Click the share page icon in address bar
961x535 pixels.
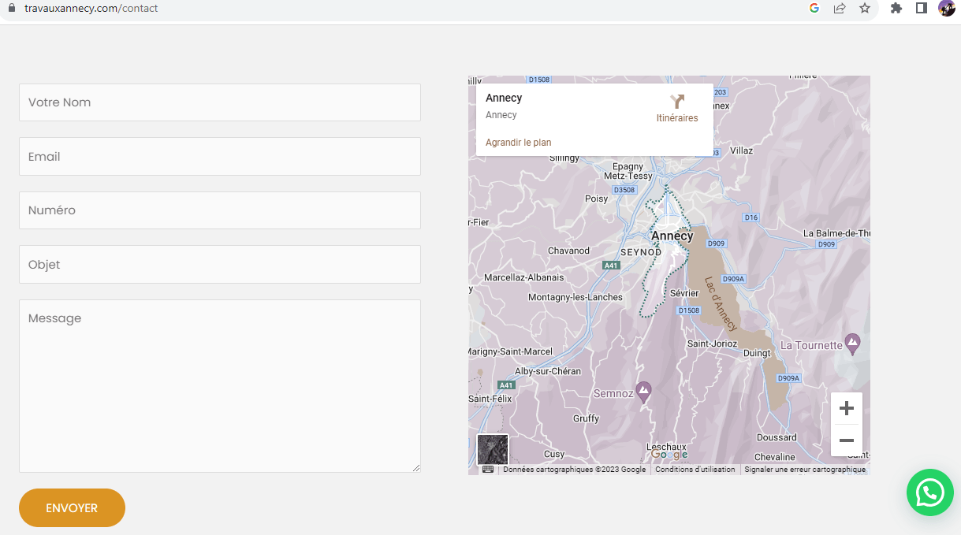click(840, 8)
